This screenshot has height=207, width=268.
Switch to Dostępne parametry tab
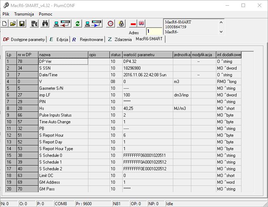(x=24, y=40)
